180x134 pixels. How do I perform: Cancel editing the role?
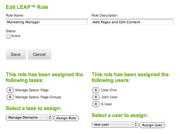click(x=40, y=55)
